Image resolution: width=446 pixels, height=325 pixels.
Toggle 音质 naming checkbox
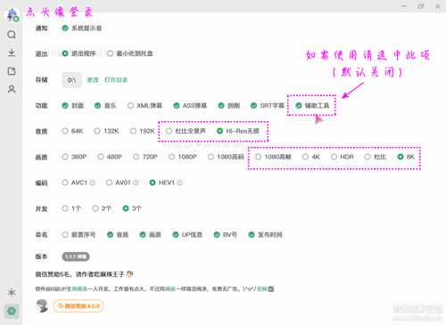click(x=110, y=234)
